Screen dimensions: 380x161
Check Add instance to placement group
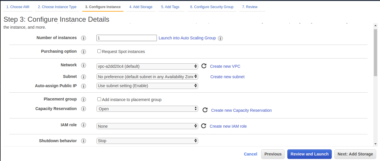pyautogui.click(x=99, y=99)
